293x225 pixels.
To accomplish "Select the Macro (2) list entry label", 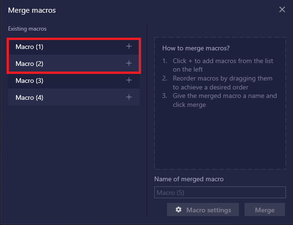I will coord(29,64).
